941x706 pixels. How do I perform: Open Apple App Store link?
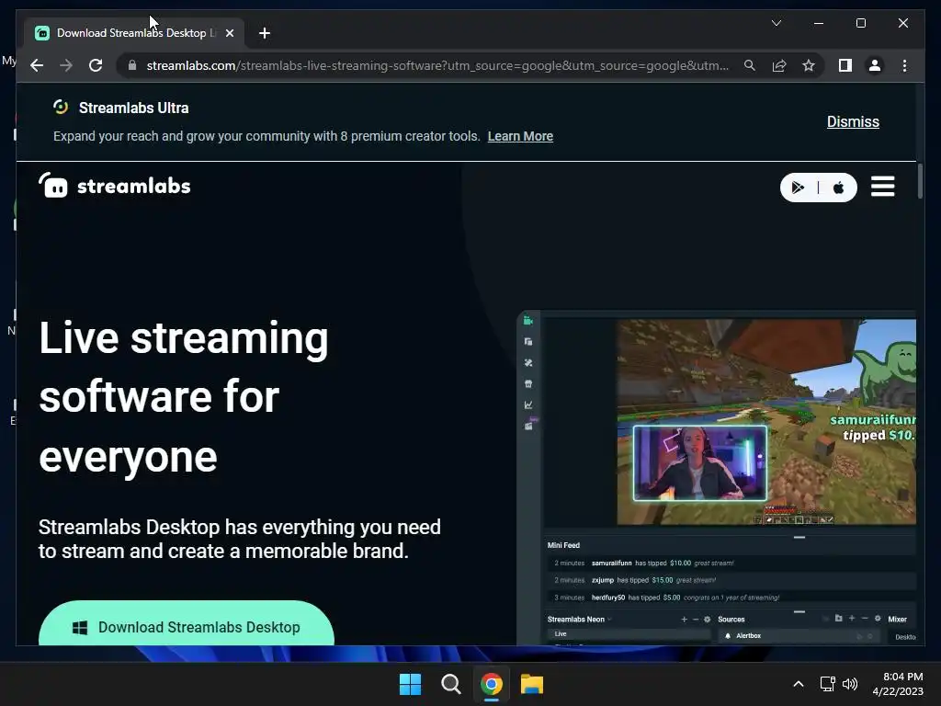click(x=838, y=188)
